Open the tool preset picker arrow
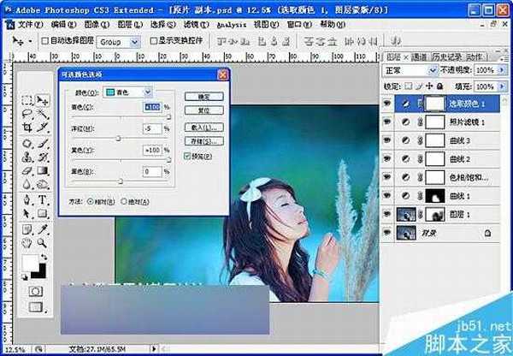Screen dimensions: 513x356 pos(30,41)
